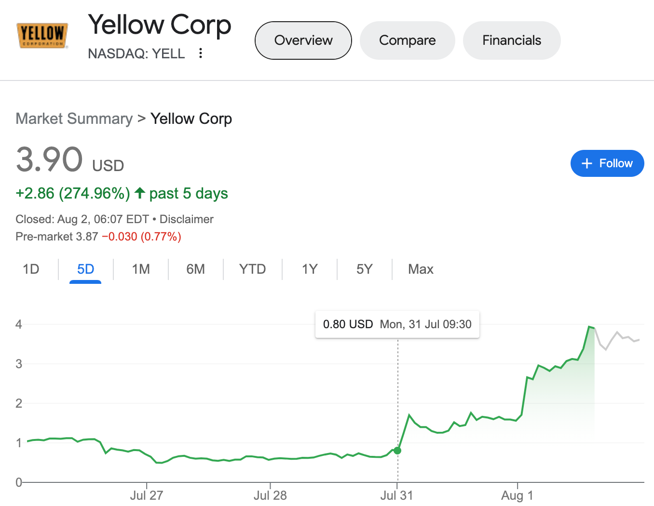
Task: Show the 5Y price chart
Action: coord(364,269)
